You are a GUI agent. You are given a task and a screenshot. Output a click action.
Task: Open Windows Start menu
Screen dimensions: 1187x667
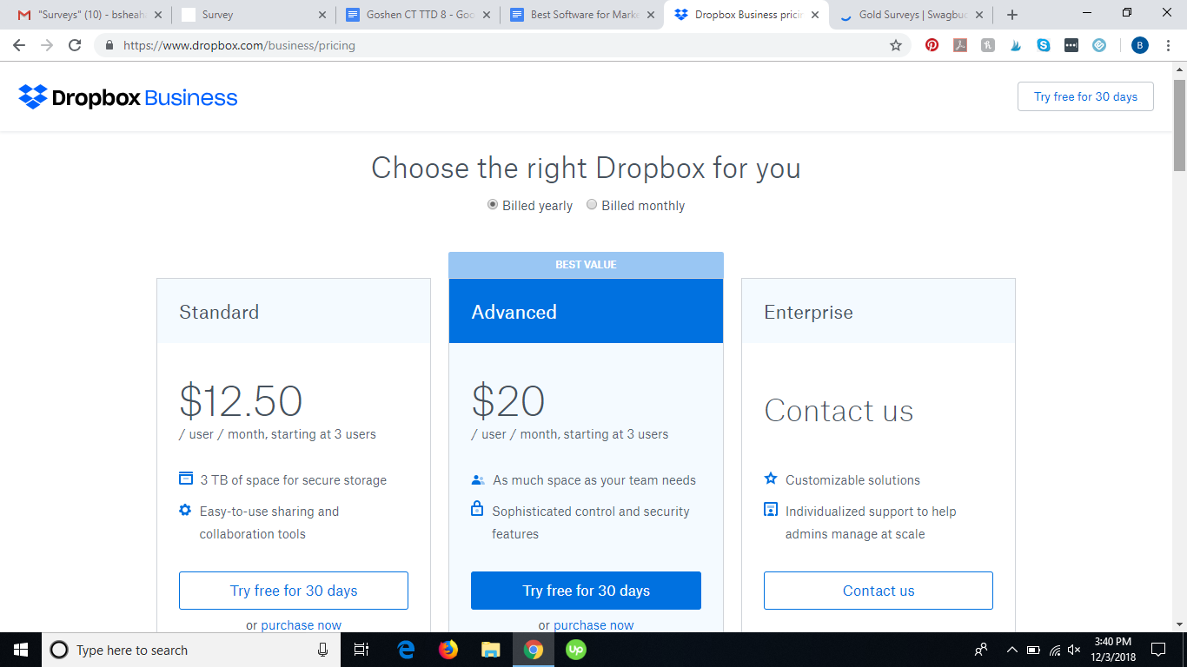[x=21, y=650]
